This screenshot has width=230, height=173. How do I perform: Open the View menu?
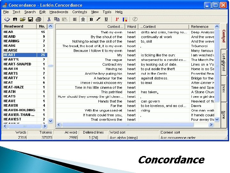95,12
